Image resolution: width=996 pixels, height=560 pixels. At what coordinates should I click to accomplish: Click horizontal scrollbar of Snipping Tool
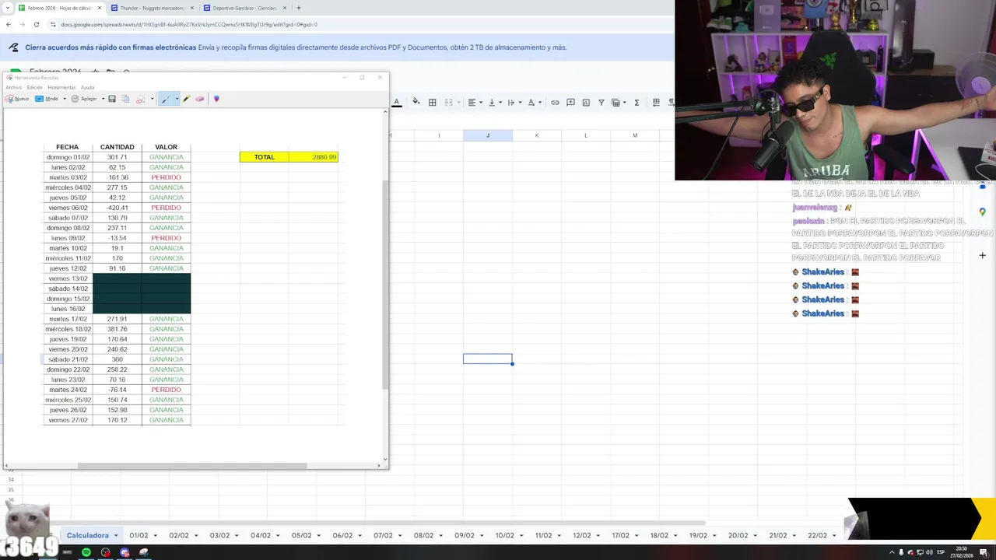[192, 466]
